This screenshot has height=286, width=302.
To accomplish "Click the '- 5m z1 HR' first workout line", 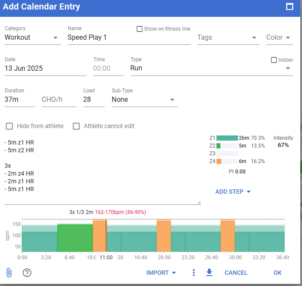I will [x=19, y=142].
